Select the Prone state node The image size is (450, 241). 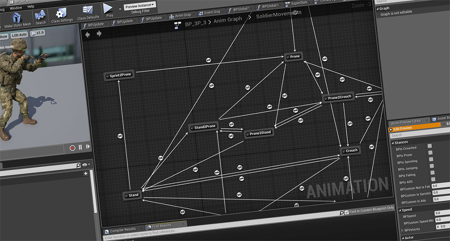pos(293,57)
